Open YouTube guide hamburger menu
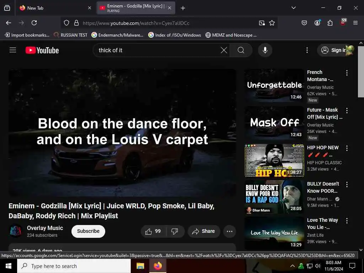Image resolution: width=364 pixels, height=273 pixels. coord(13,50)
